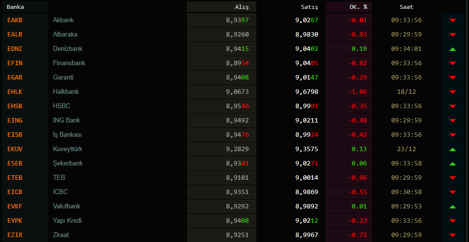Click TEB's sell price 9,0014
Viewport: 469px width, 242px height.
pos(307,178)
